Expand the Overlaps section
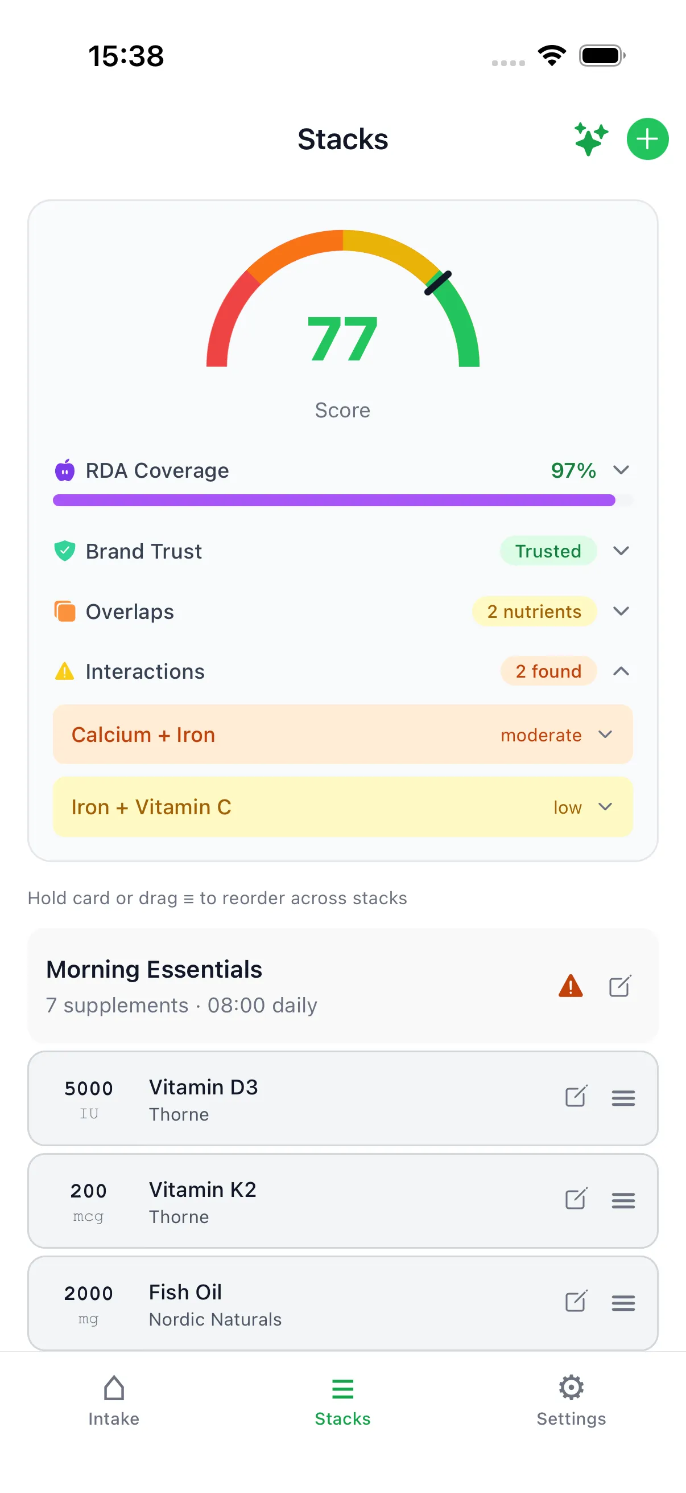 click(x=621, y=612)
